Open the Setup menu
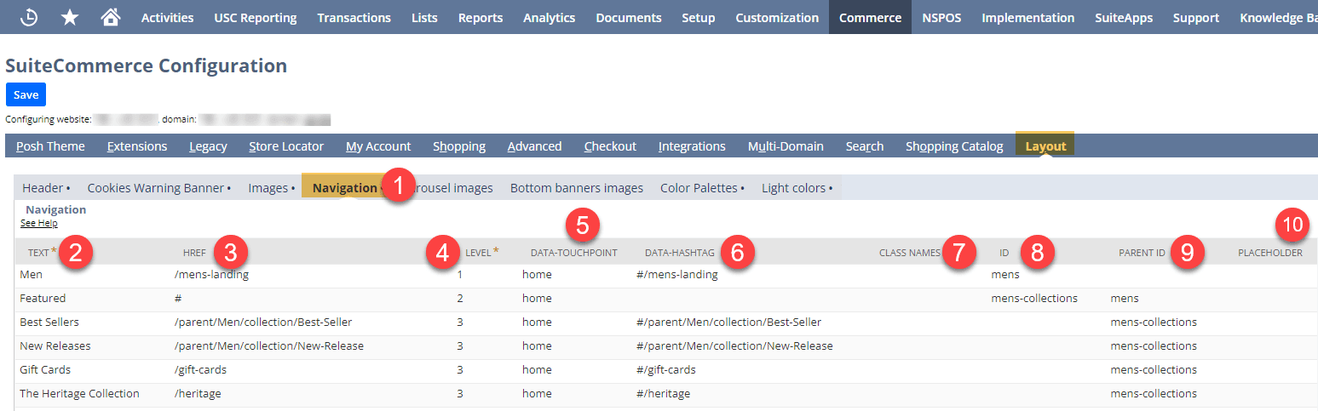Viewport: 1318px width, 411px height. [699, 17]
